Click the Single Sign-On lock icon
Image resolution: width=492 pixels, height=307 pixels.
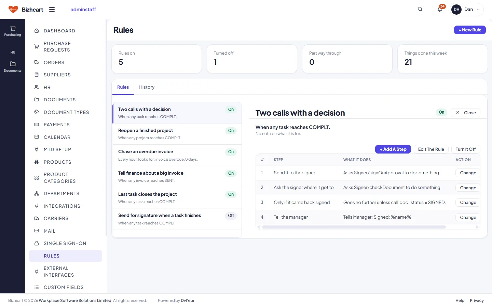pos(37,243)
